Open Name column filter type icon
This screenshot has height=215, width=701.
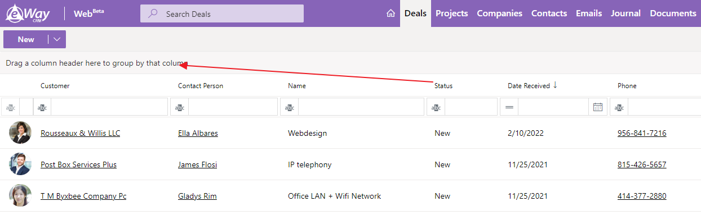tap(289, 107)
